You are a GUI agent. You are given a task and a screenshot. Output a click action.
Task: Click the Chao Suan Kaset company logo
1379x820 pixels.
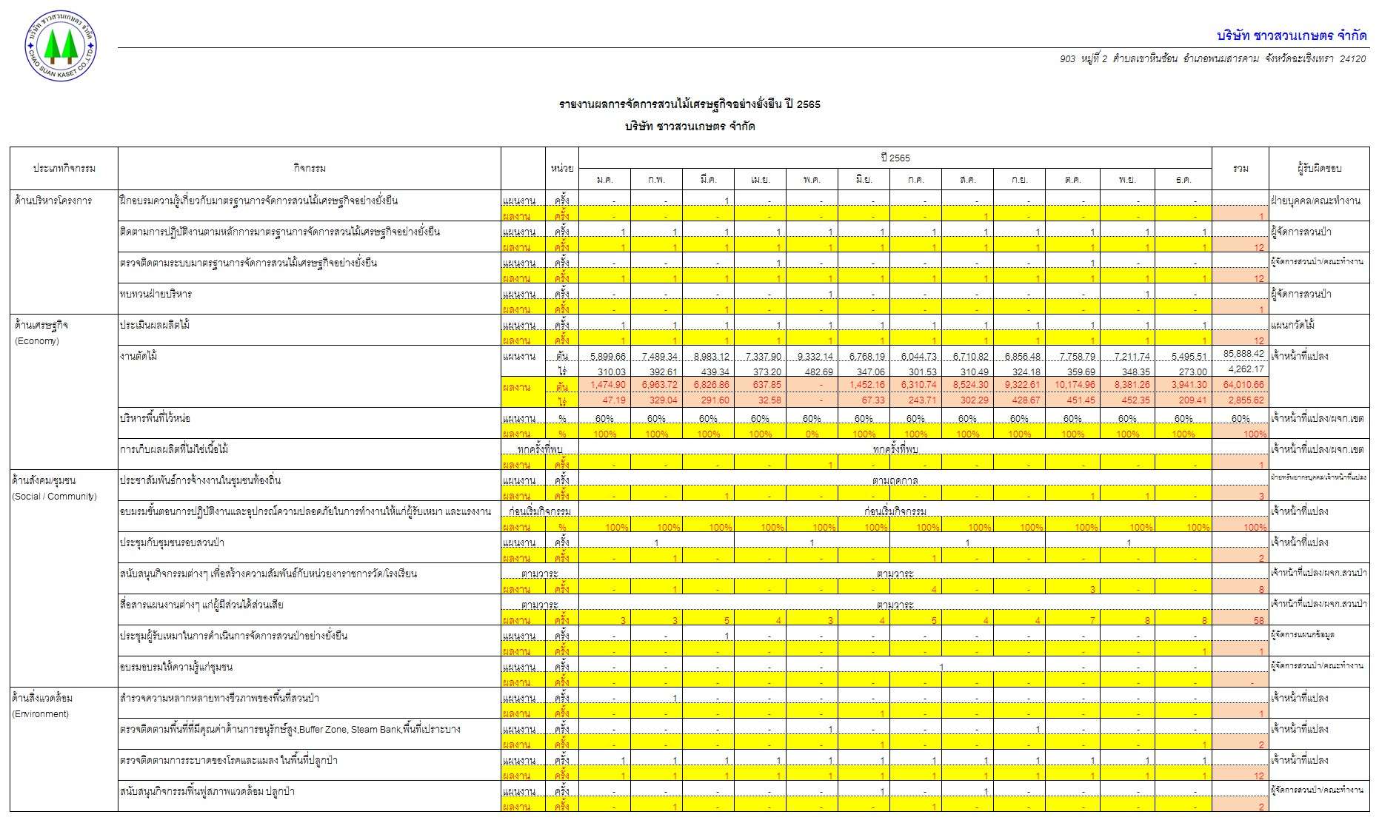click(60, 46)
